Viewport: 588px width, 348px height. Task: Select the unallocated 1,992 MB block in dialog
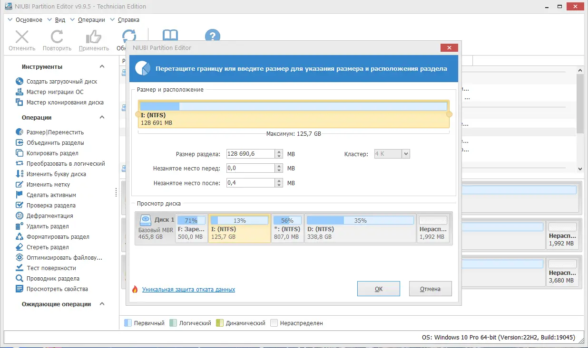pyautogui.click(x=433, y=229)
